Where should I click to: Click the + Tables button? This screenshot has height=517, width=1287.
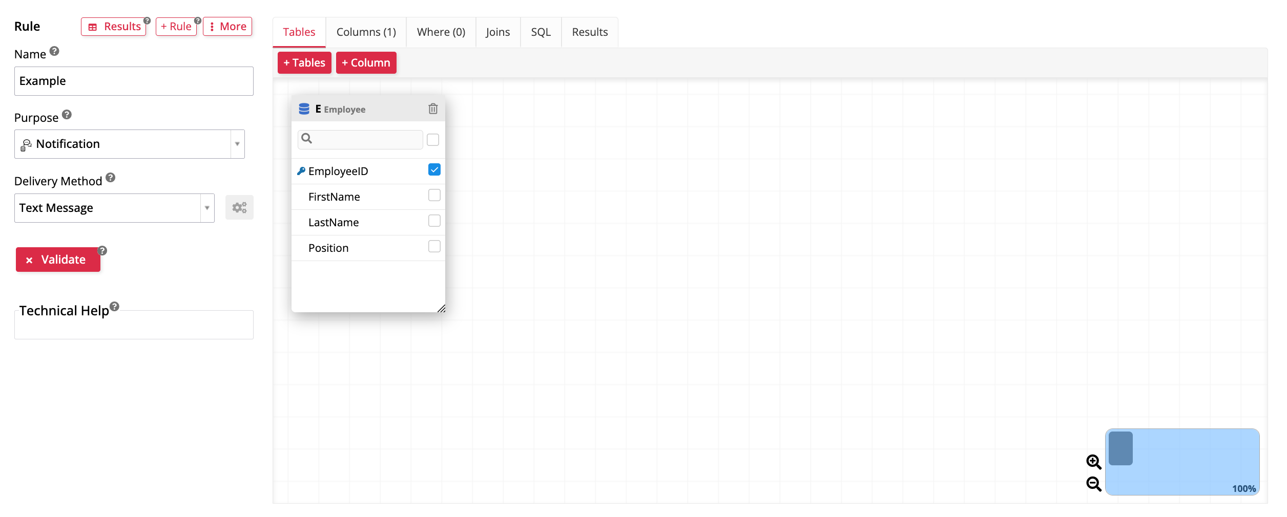tap(304, 63)
